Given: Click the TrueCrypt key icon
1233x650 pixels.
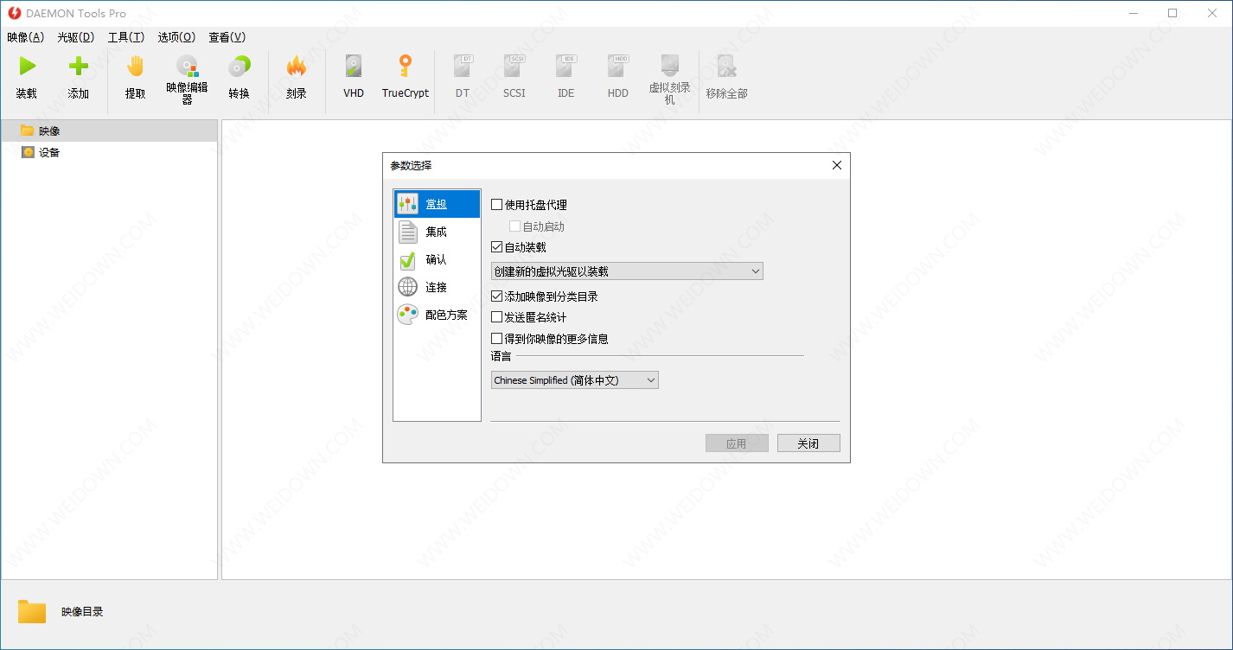Looking at the screenshot, I should pyautogui.click(x=406, y=67).
